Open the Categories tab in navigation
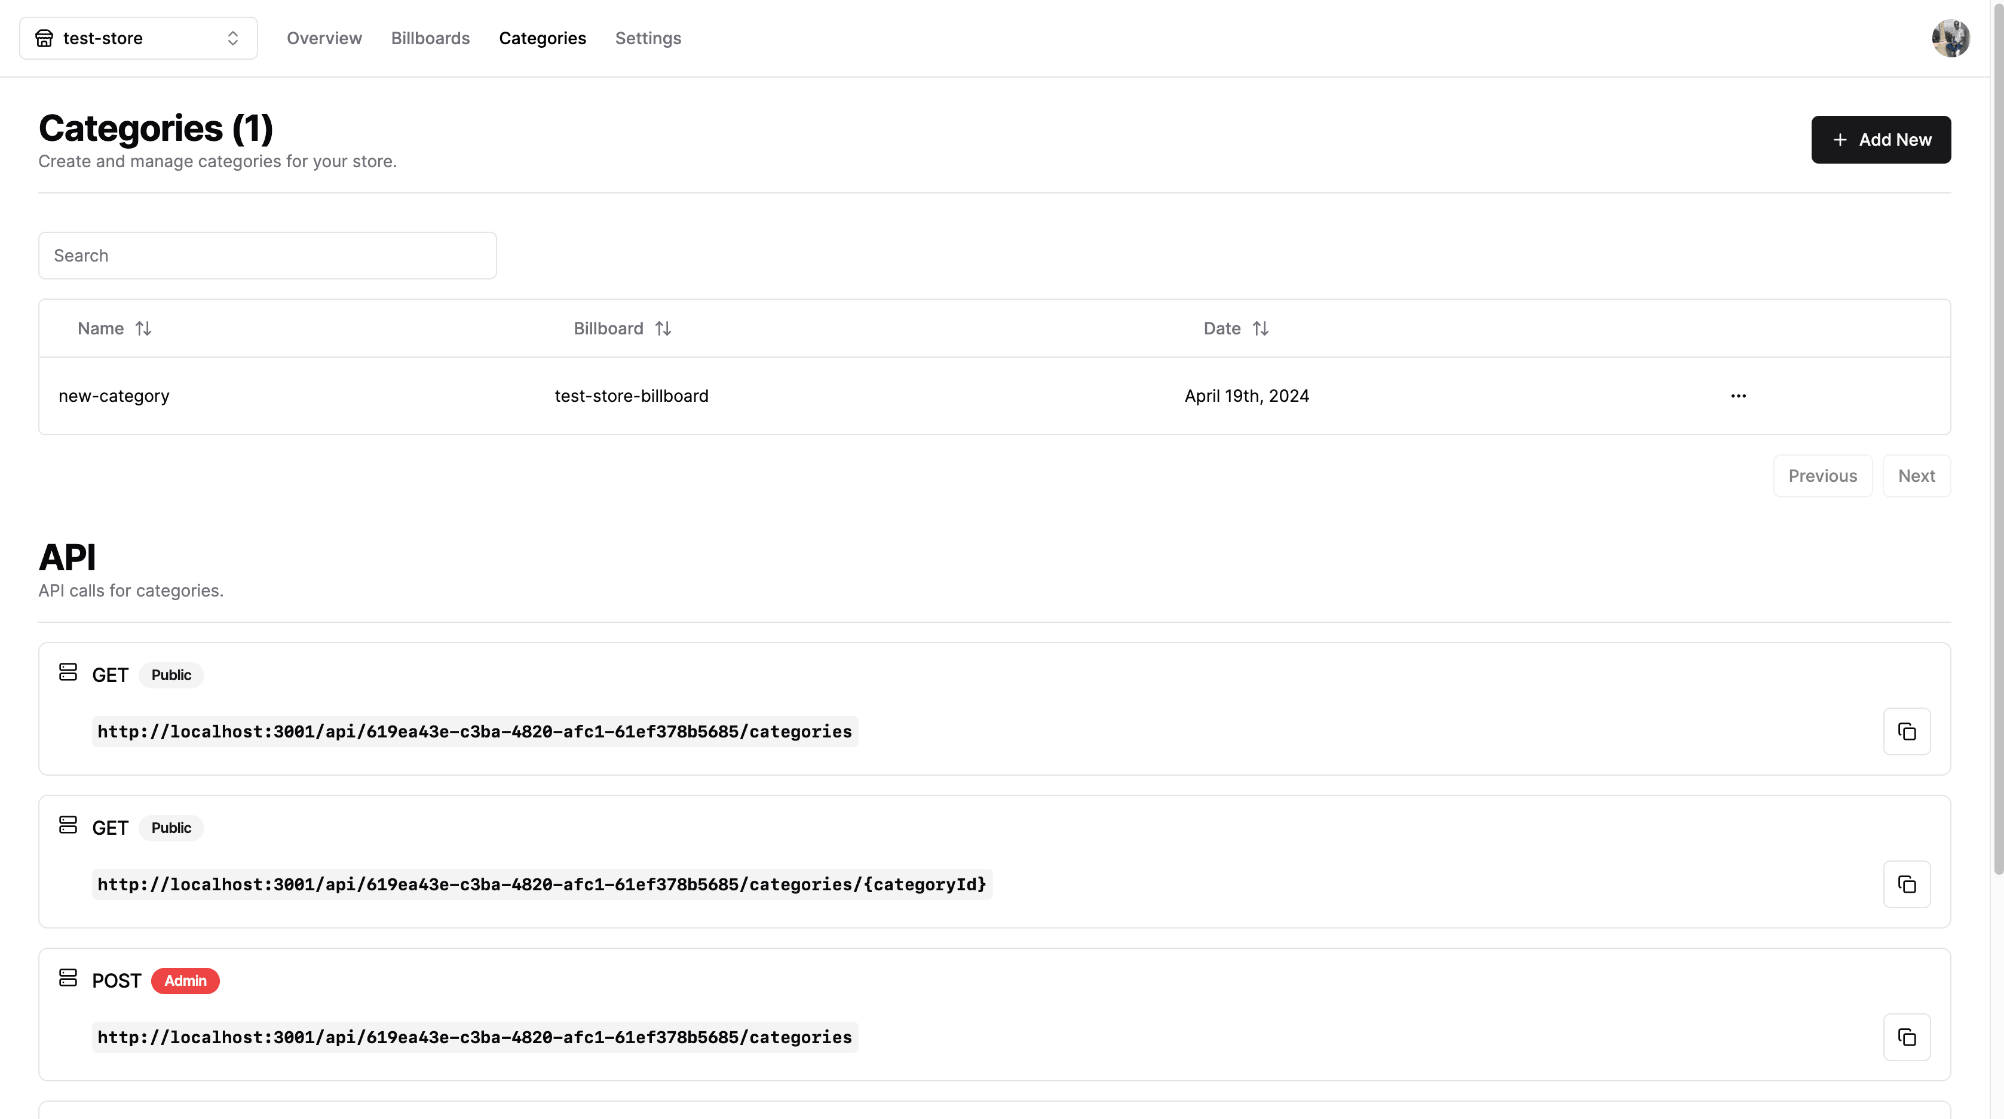The height and width of the screenshot is (1119, 2004). [x=543, y=37]
